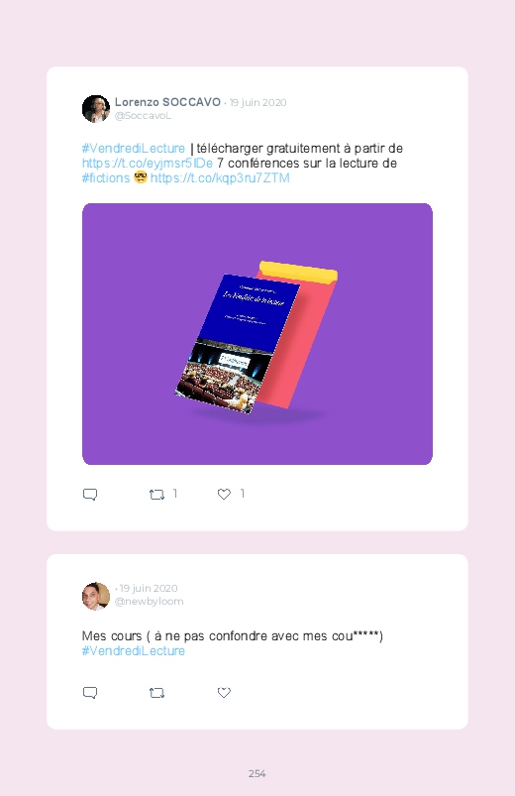Click the Lorenzo SOCCAVO display name
The image size is (515, 796).
tap(167, 102)
